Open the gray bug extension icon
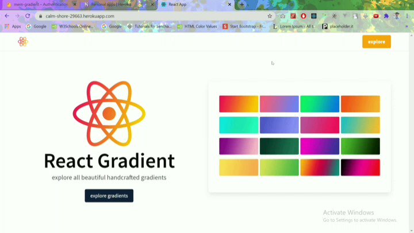Screen dimensions: 414x233 pyautogui.click(x=334, y=16)
